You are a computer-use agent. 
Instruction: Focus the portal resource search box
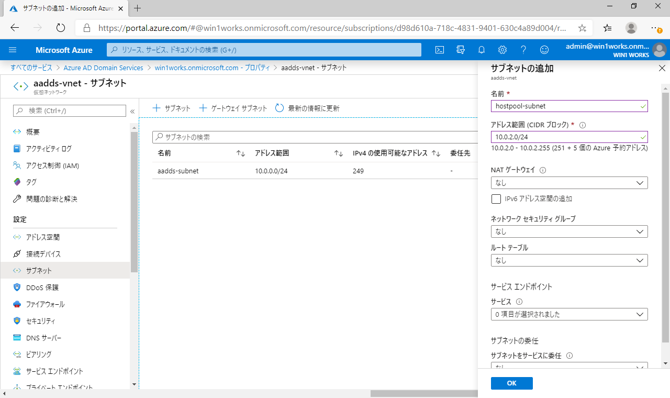[x=264, y=50]
